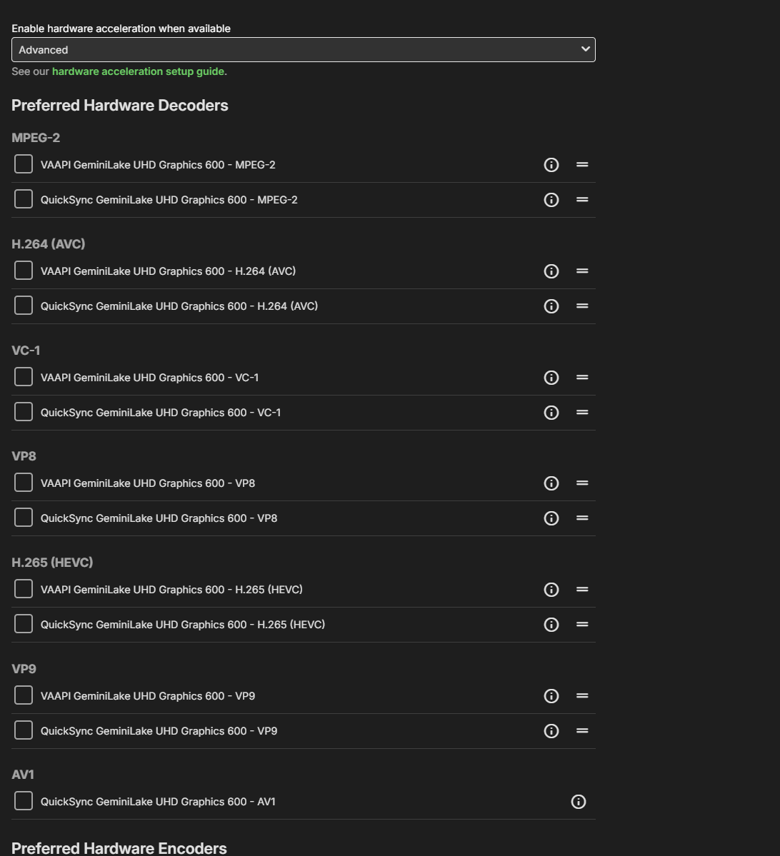Open the hardware acceleration Advanced dropdown

click(x=303, y=50)
